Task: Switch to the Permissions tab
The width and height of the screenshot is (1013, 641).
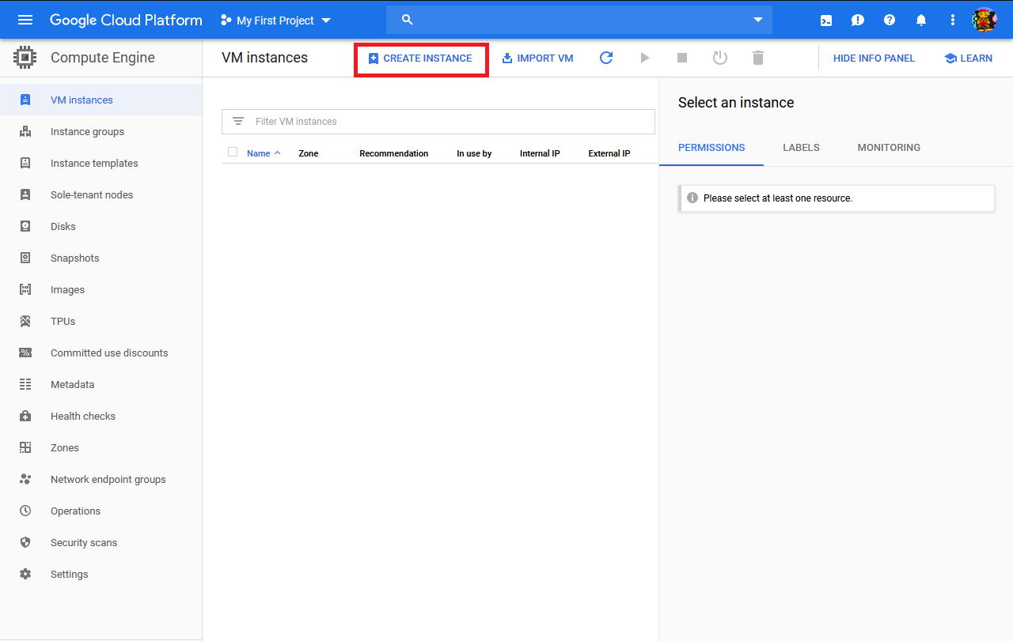Action: point(711,148)
